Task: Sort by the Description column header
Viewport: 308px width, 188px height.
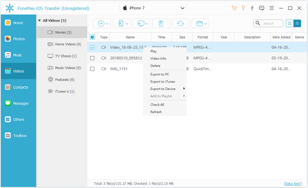Action: 253,37
